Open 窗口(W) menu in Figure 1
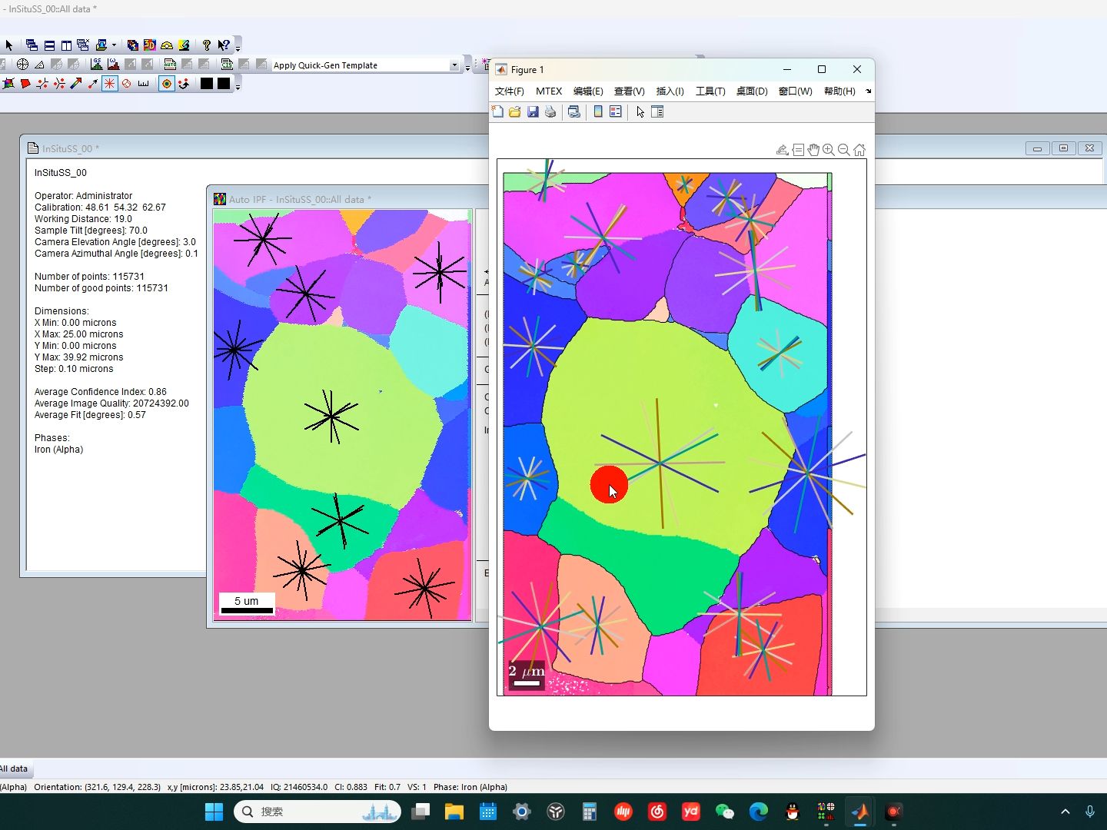Viewport: 1107px width, 830px height. [795, 91]
